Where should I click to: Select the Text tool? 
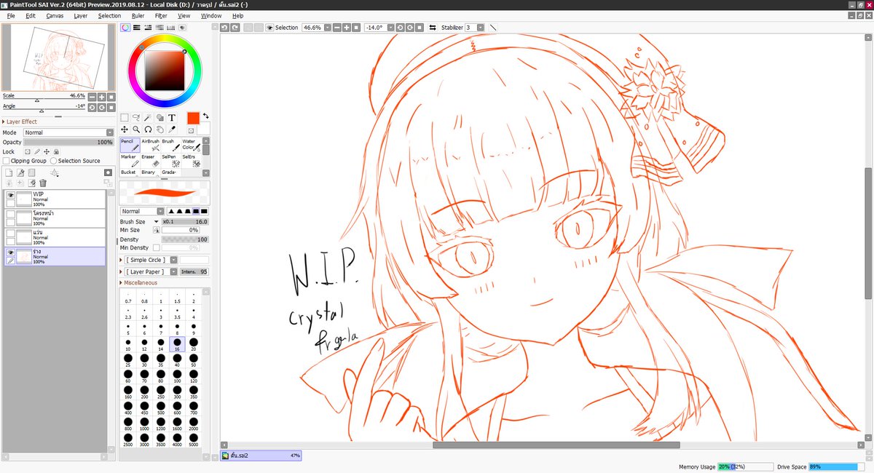[x=172, y=117]
